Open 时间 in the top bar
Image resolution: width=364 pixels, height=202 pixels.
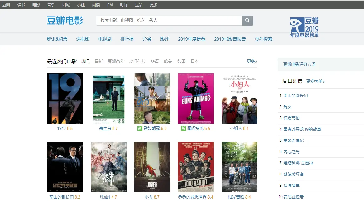(x=124, y=5)
